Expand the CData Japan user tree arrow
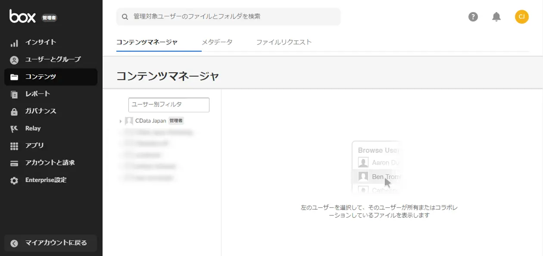Viewport: 543px width, 256px height. [121, 121]
